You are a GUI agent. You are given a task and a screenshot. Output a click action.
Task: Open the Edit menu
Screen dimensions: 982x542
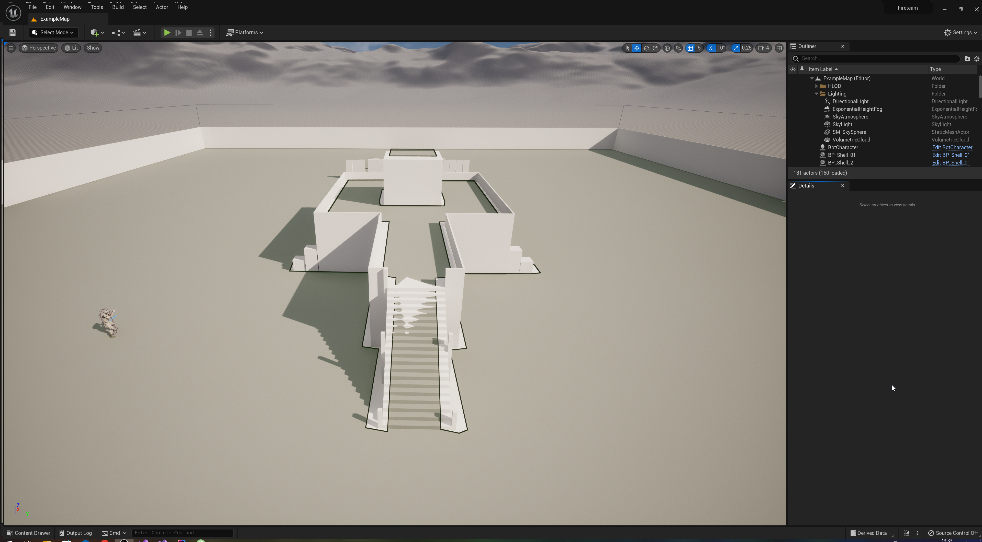50,7
